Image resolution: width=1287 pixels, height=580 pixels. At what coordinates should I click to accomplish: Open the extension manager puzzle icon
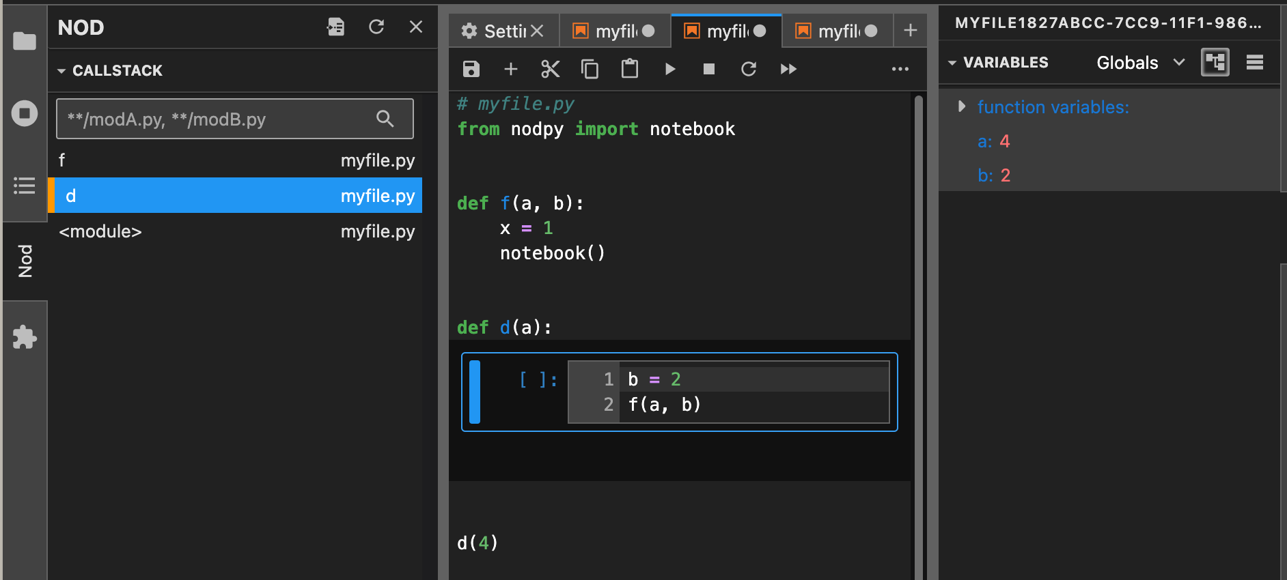[25, 336]
